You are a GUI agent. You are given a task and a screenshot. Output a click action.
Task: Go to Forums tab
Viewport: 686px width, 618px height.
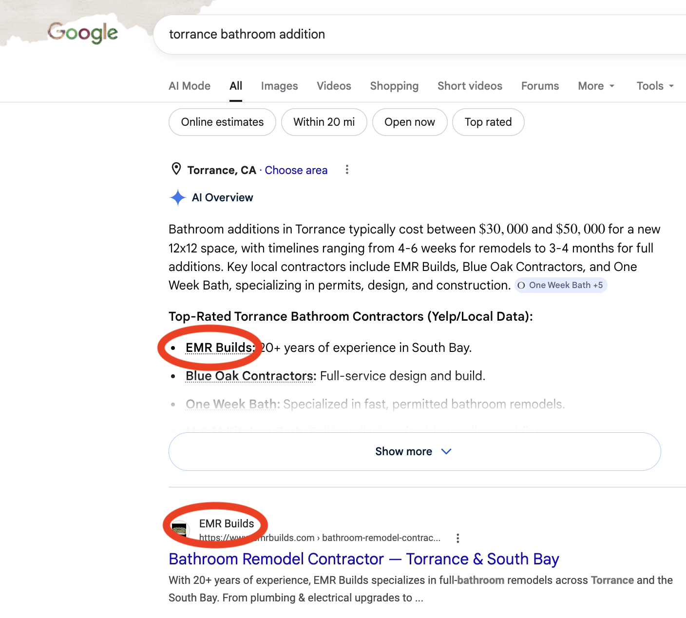click(540, 86)
